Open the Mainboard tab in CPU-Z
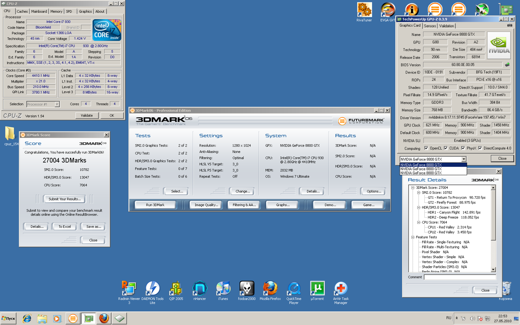 coord(39,11)
